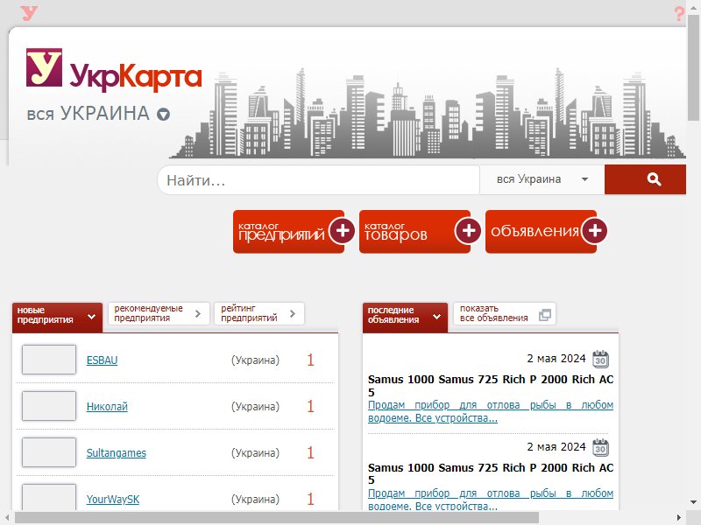
Task: Click the УкрКарта logo
Action: [x=114, y=70]
